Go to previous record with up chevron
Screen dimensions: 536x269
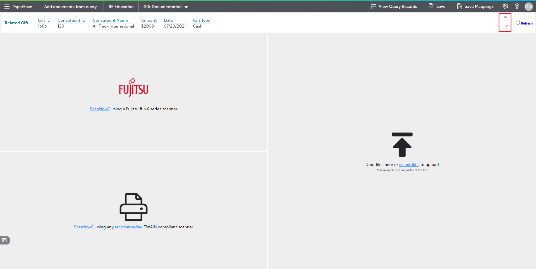(505, 18)
